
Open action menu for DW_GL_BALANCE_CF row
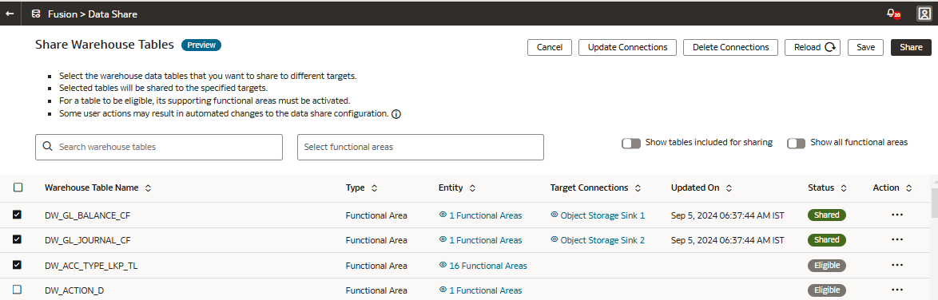point(896,215)
